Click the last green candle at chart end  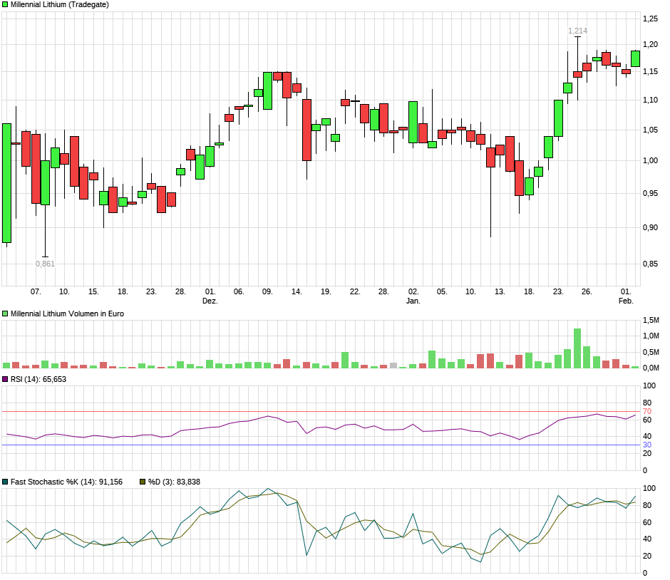[635, 58]
